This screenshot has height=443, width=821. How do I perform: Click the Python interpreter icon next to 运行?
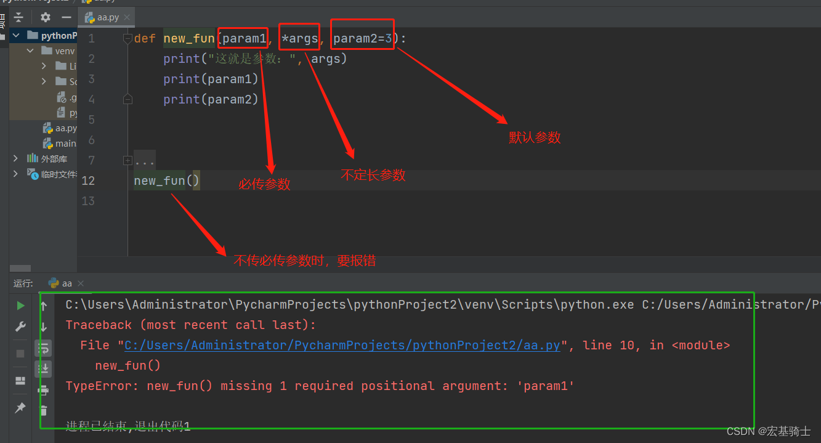point(52,283)
